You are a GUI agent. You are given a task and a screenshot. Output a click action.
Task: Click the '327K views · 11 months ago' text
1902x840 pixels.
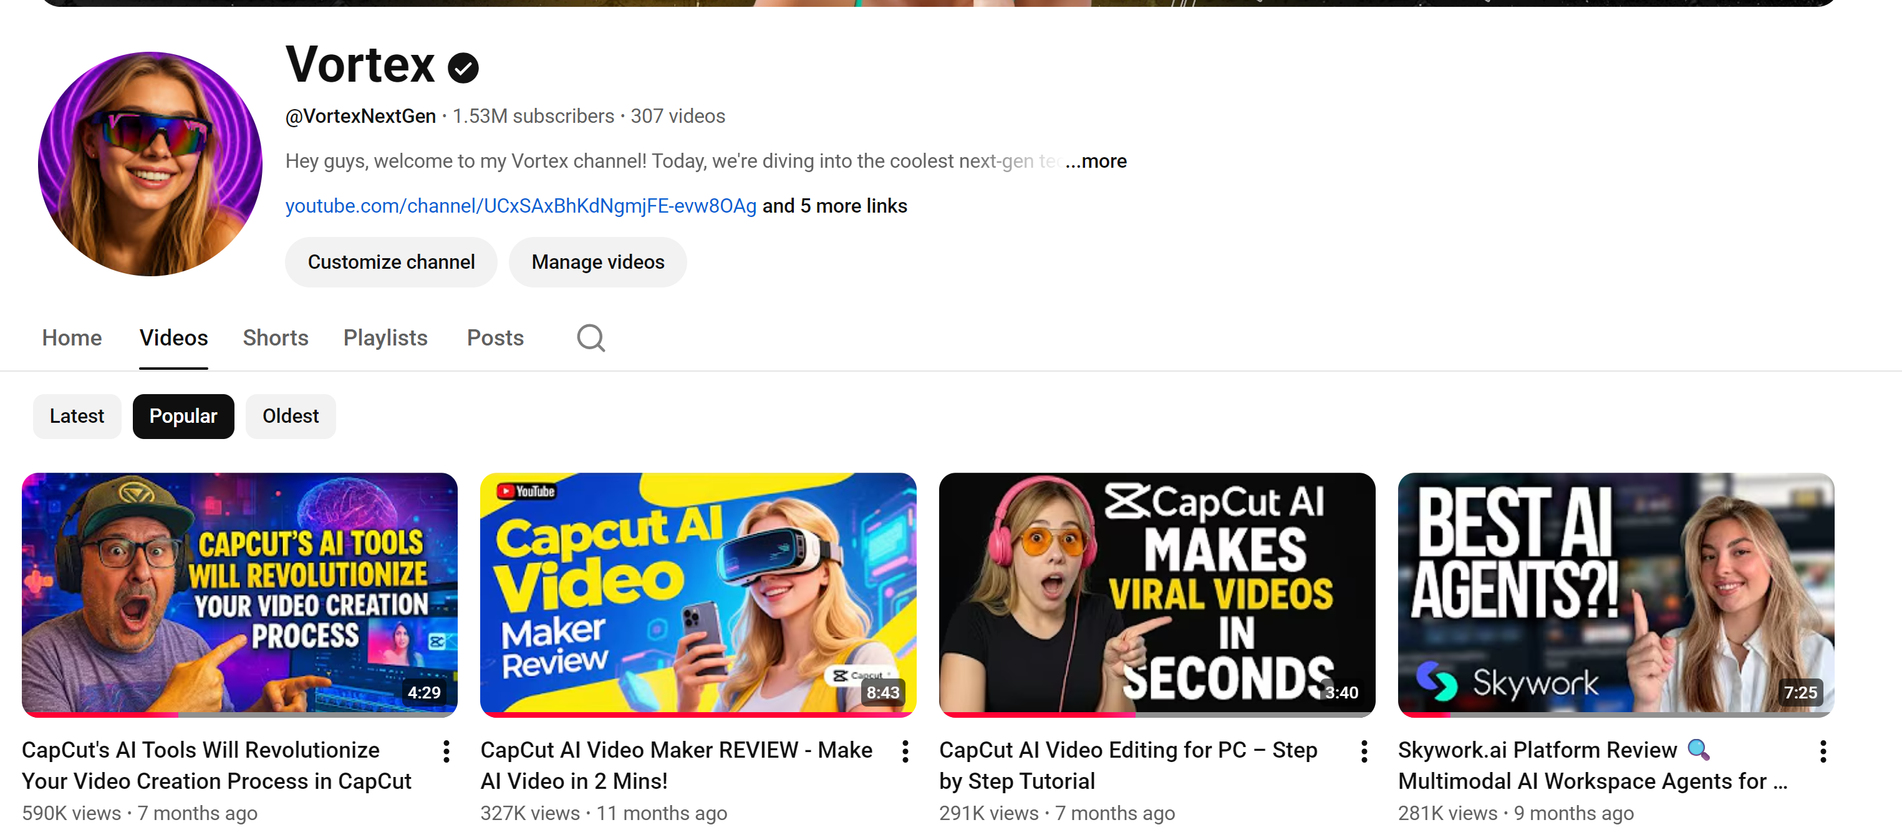pos(603,813)
